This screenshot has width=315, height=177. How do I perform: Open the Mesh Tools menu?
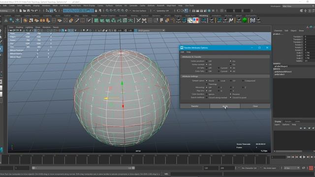pos(76,5)
